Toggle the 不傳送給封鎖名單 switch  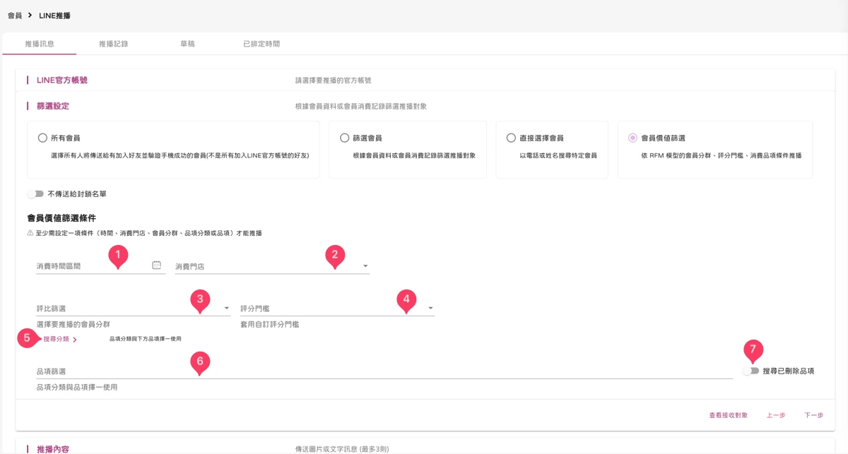pos(35,193)
